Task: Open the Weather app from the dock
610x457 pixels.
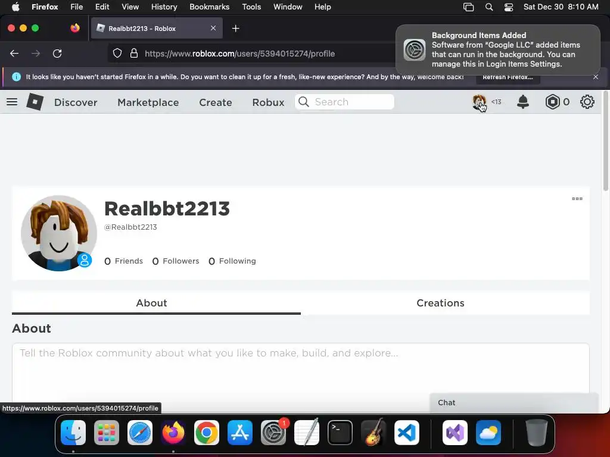Action: [488, 433]
